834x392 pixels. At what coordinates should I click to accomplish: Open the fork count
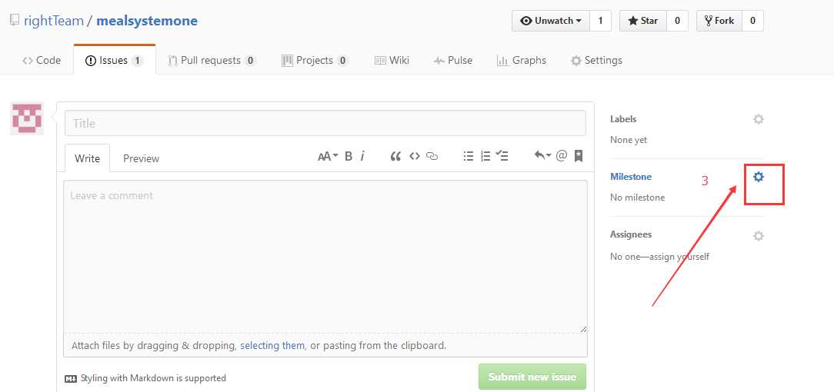752,21
